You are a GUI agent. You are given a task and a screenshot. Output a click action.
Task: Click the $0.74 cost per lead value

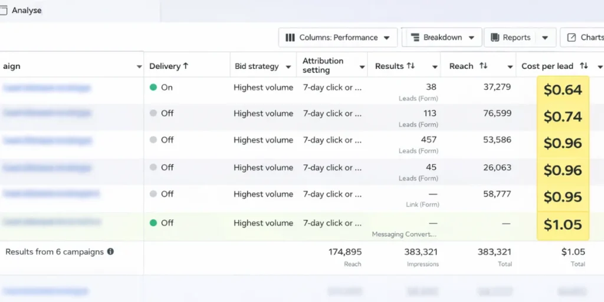[563, 116]
